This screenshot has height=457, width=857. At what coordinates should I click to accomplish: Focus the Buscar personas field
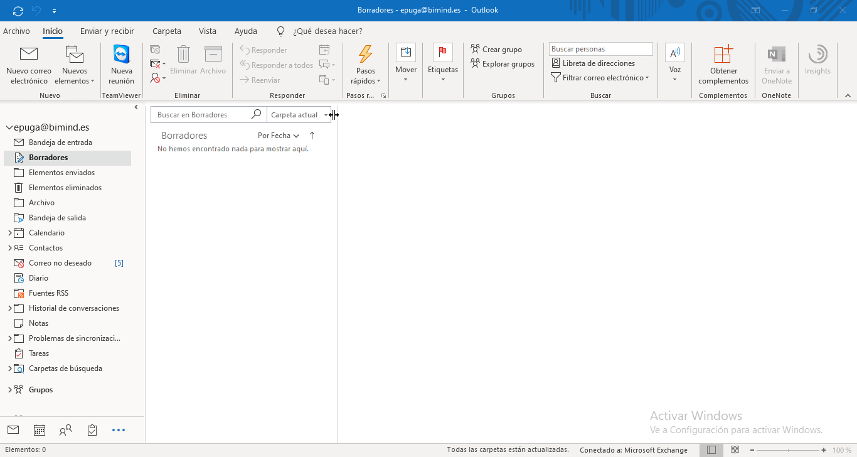(601, 49)
